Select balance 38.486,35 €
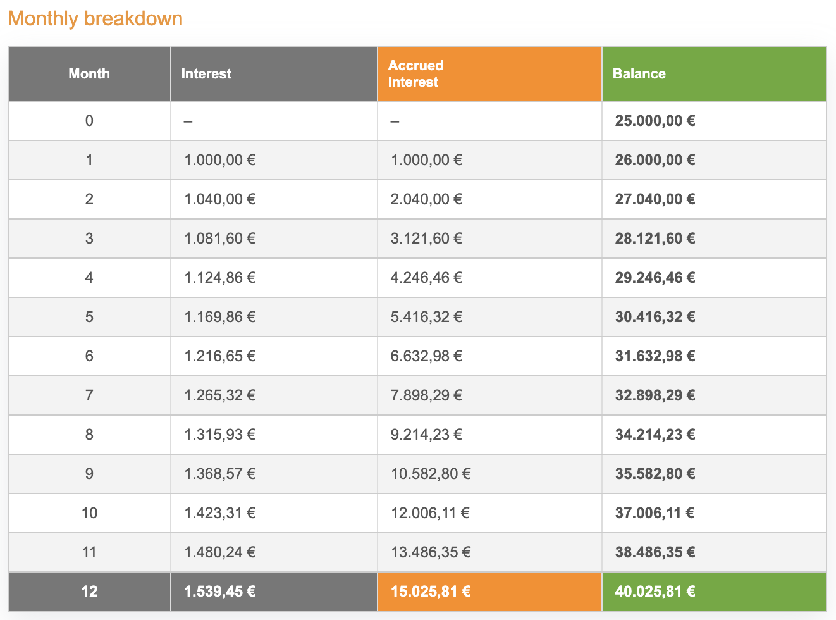836x620 pixels. tap(655, 552)
